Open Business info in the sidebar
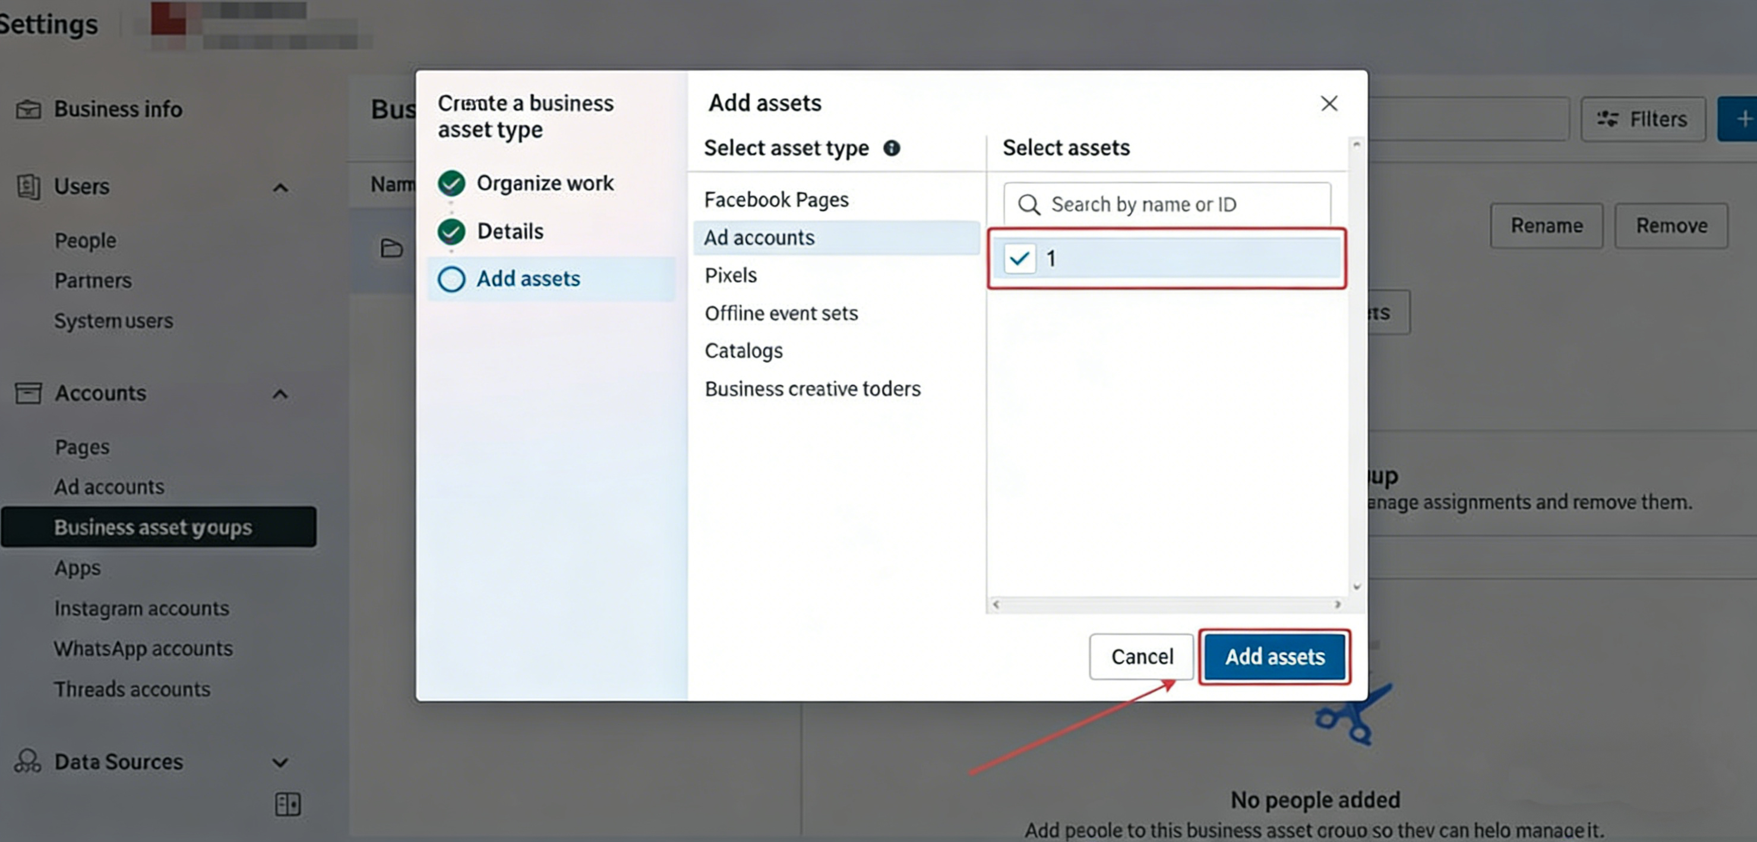This screenshot has height=842, width=1757. pos(118,109)
